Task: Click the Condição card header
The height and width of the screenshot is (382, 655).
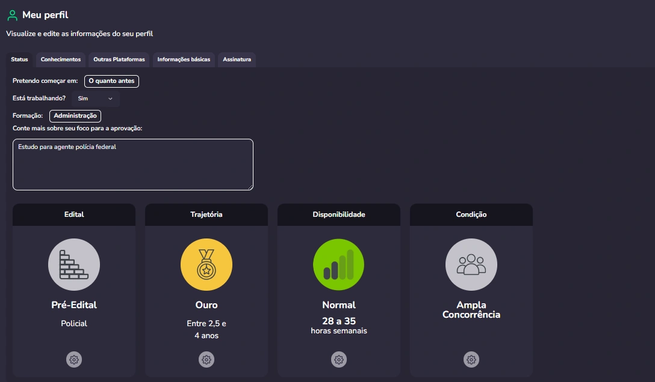Action: tap(471, 214)
